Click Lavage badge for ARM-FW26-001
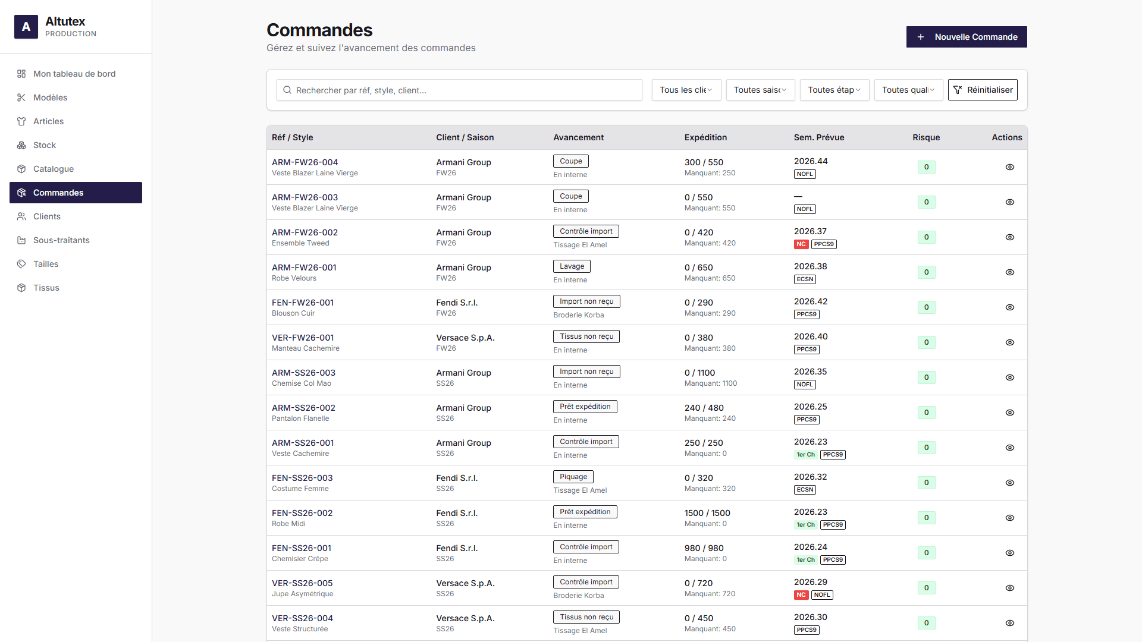Image resolution: width=1142 pixels, height=642 pixels. click(x=572, y=266)
